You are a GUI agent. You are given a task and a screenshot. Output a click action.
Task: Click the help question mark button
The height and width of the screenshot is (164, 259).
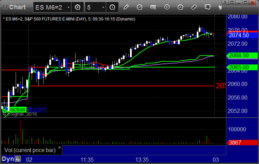[x=225, y=2]
